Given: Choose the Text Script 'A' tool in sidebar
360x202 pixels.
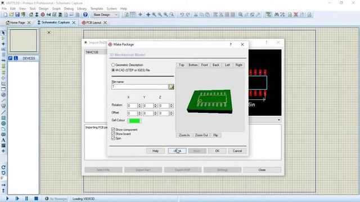Looking at the screenshot, I should pos(3,140).
